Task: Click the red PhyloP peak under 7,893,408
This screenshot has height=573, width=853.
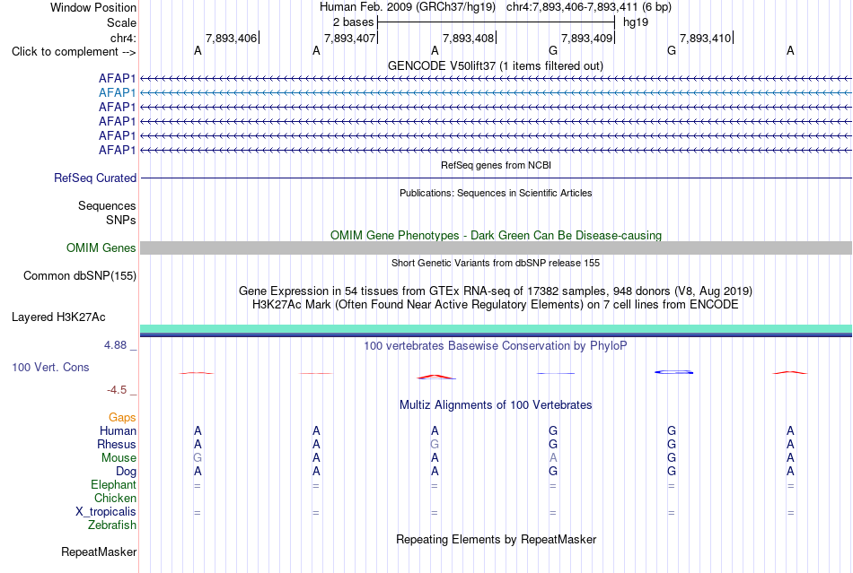Action: (435, 377)
